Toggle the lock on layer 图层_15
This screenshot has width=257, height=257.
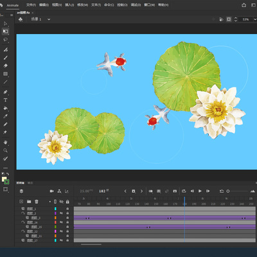click(67, 227)
